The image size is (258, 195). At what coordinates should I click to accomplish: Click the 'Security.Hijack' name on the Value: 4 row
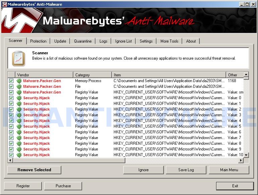(x=37, y=121)
